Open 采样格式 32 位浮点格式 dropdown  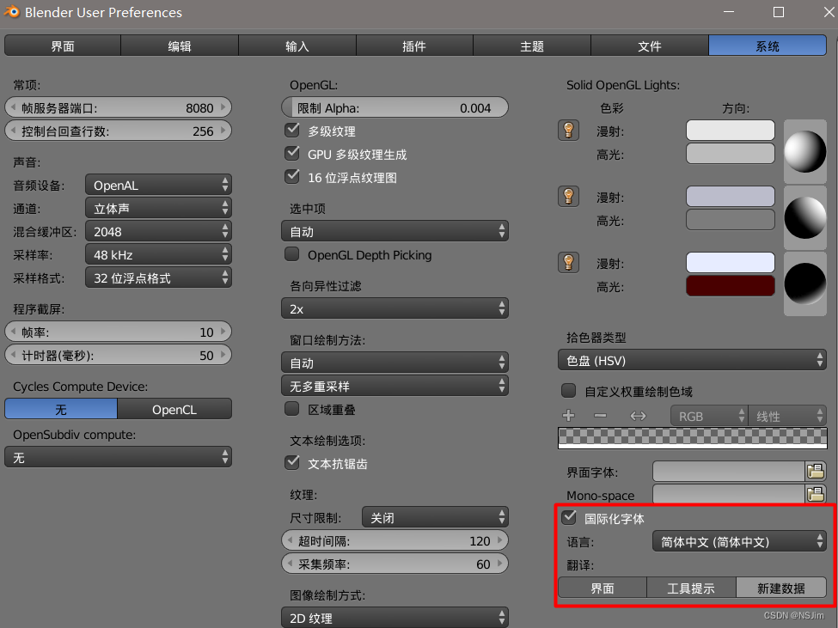pos(158,277)
